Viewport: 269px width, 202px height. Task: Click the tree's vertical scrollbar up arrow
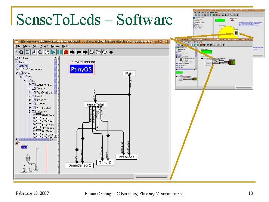click(x=56, y=58)
